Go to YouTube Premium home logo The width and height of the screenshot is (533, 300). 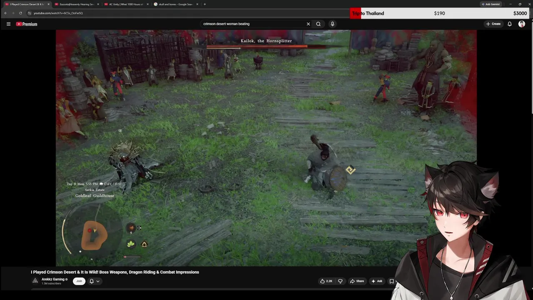(x=27, y=24)
